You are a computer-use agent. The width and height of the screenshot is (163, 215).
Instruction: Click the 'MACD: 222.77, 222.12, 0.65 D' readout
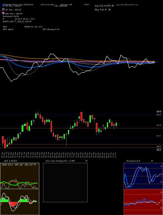pyautogui.click(x=17, y=21)
